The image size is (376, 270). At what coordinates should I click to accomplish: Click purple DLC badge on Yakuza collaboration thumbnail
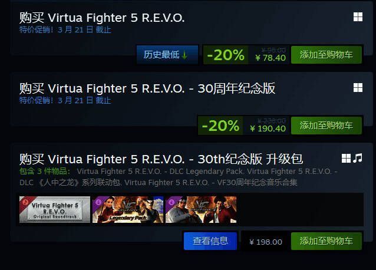pos(171,202)
